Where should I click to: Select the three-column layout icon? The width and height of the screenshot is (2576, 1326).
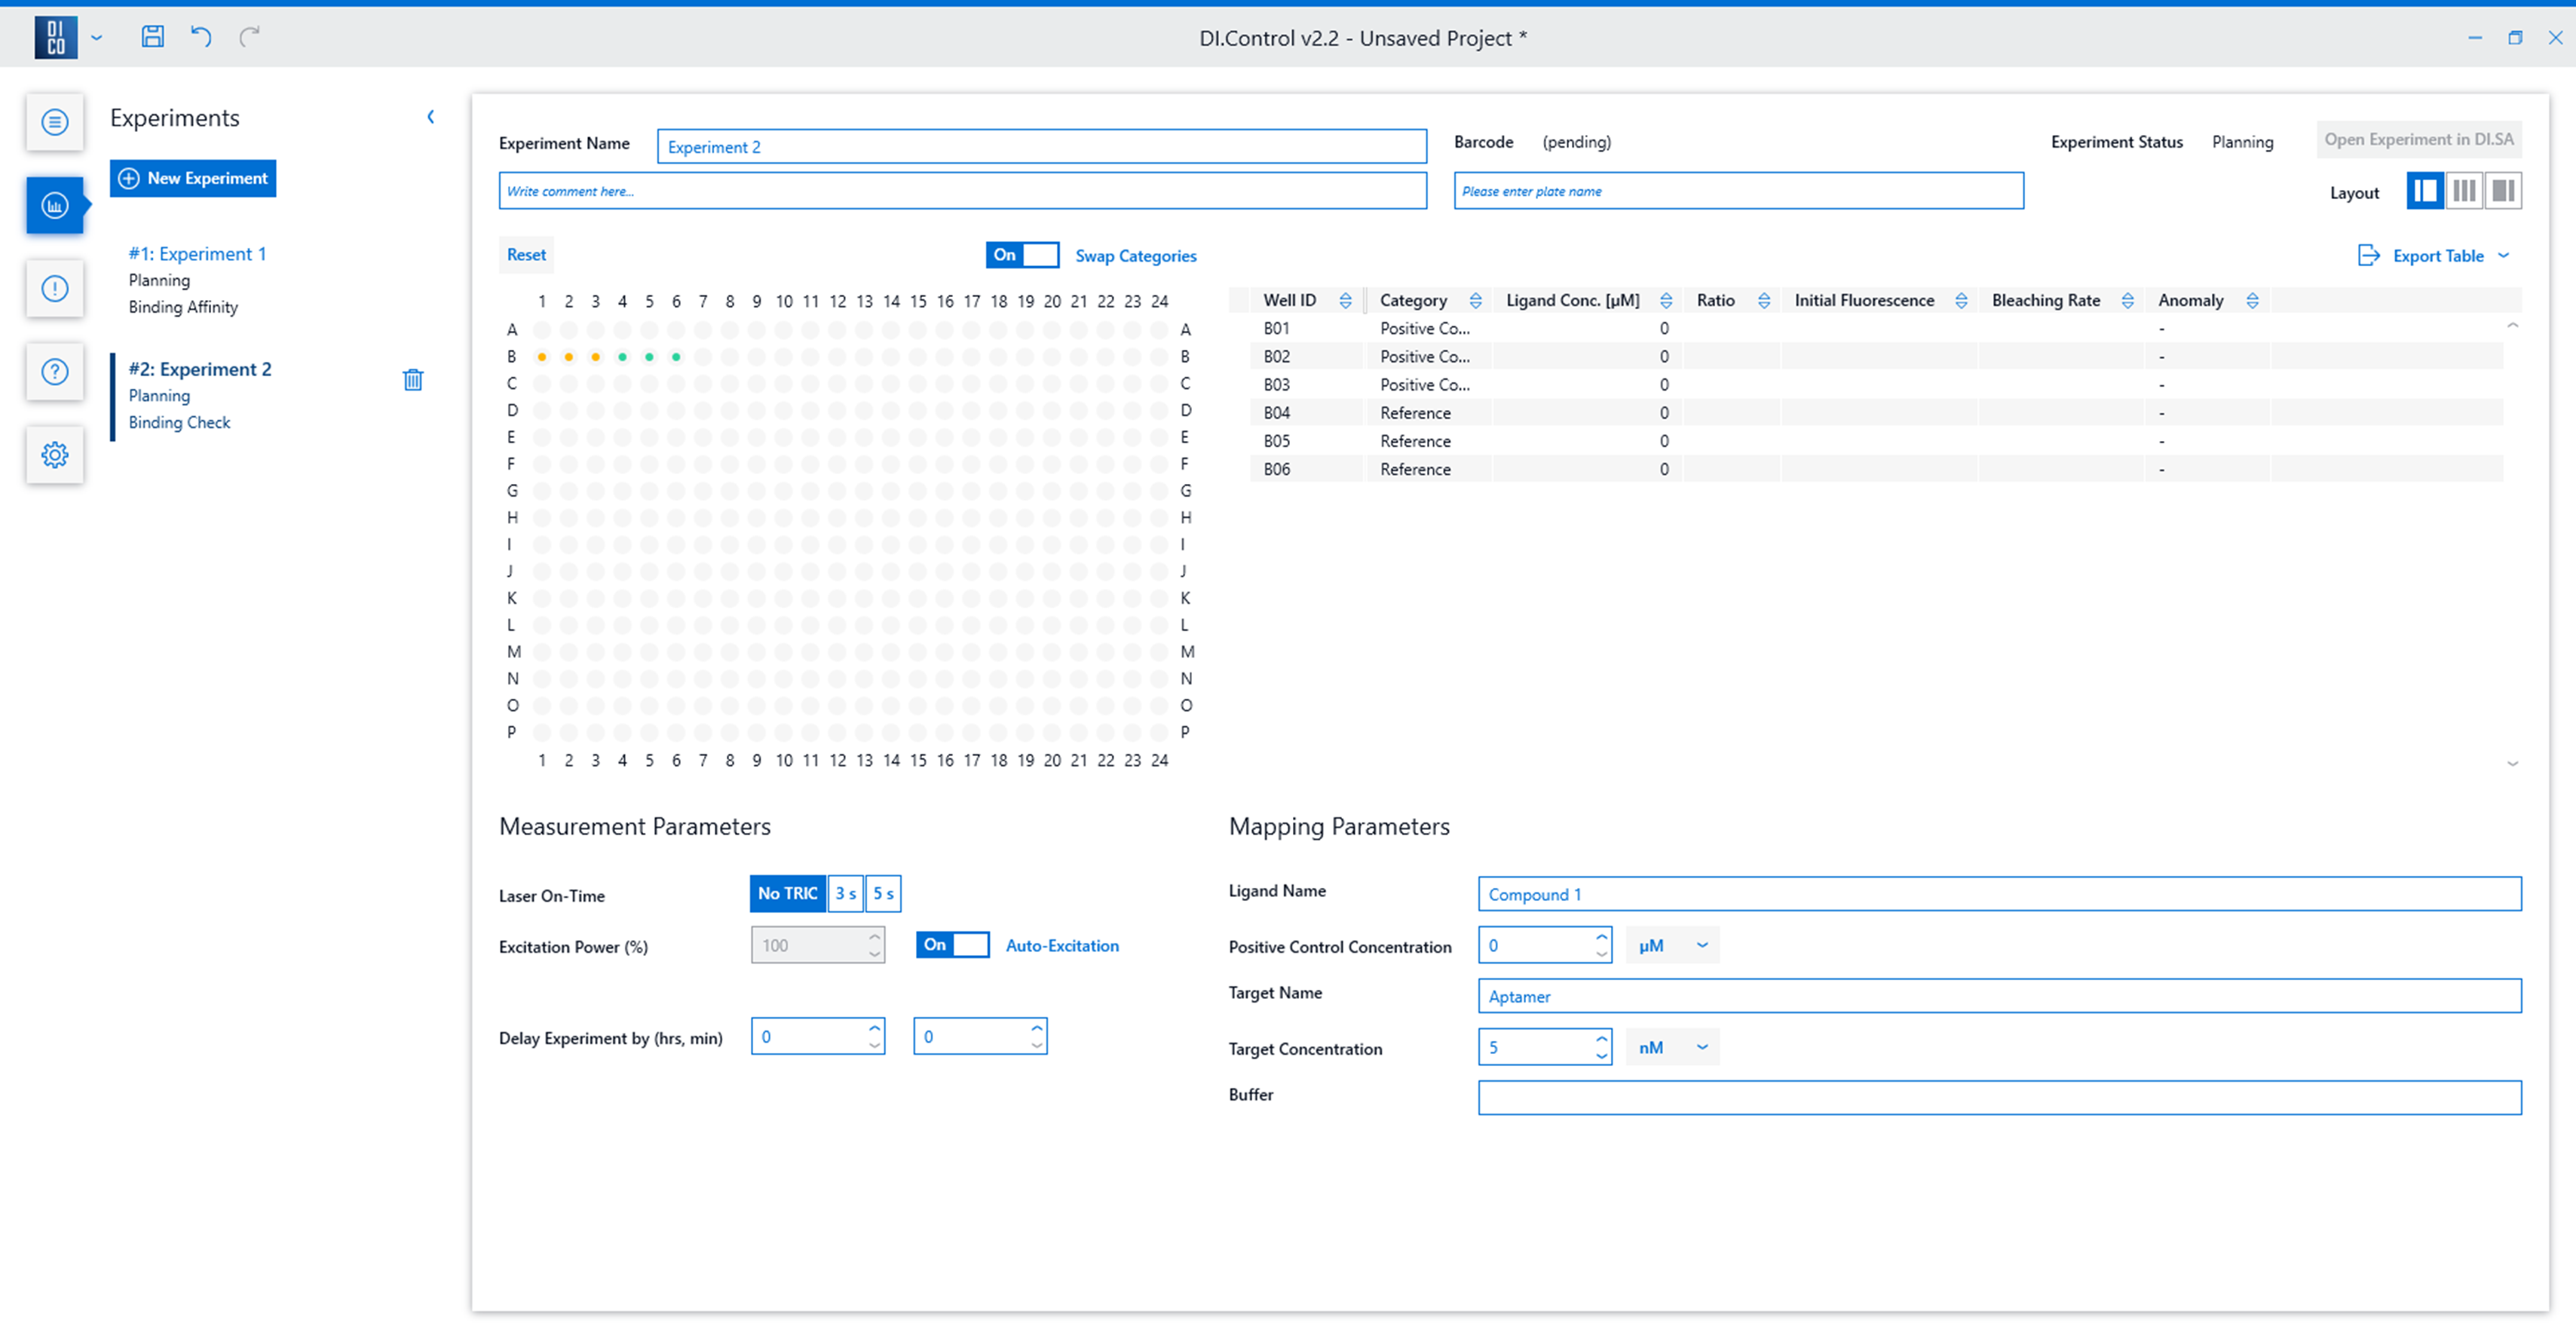click(2464, 191)
